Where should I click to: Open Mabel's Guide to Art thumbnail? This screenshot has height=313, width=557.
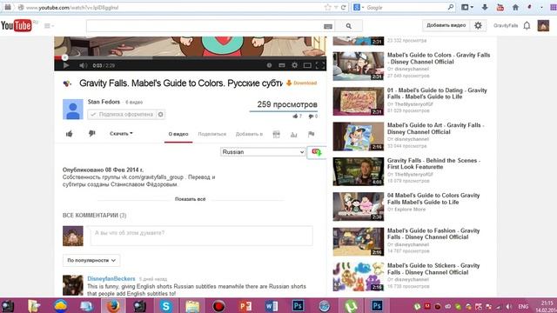[359, 137]
